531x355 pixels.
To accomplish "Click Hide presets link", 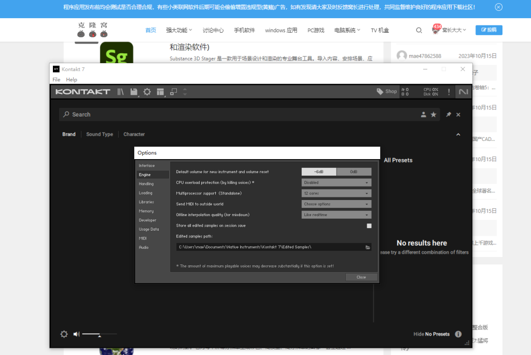I will click(418, 334).
